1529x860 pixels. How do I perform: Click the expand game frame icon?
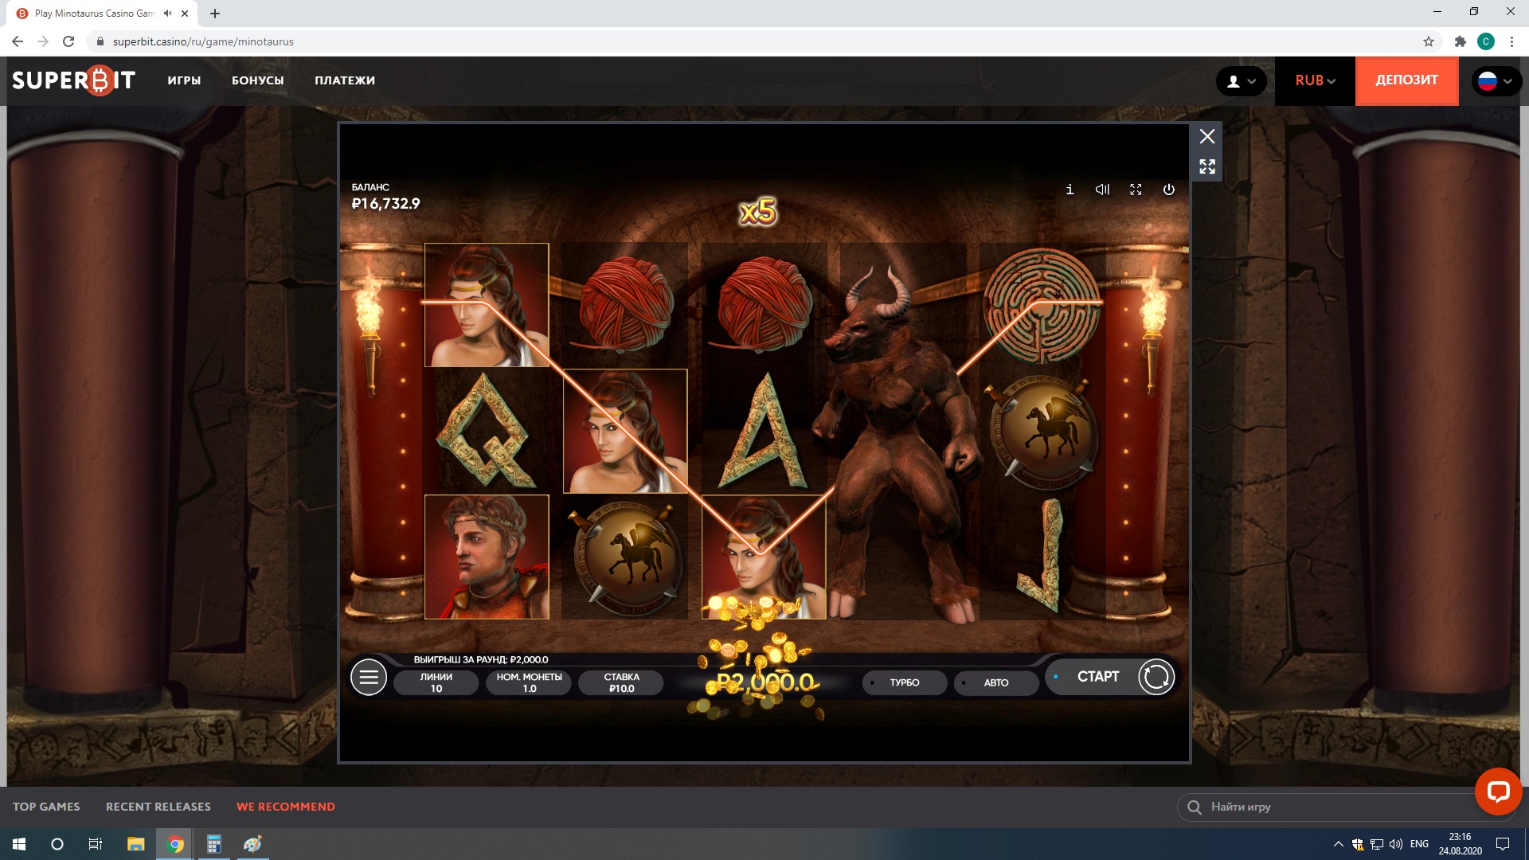[x=1207, y=166]
